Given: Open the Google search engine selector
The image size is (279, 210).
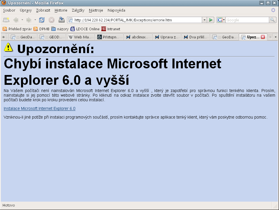Looking at the screenshot, I should [x=221, y=20].
